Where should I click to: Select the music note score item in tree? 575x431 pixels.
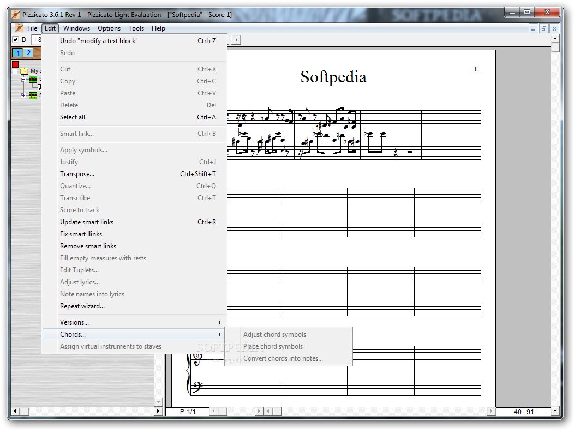[39, 87]
